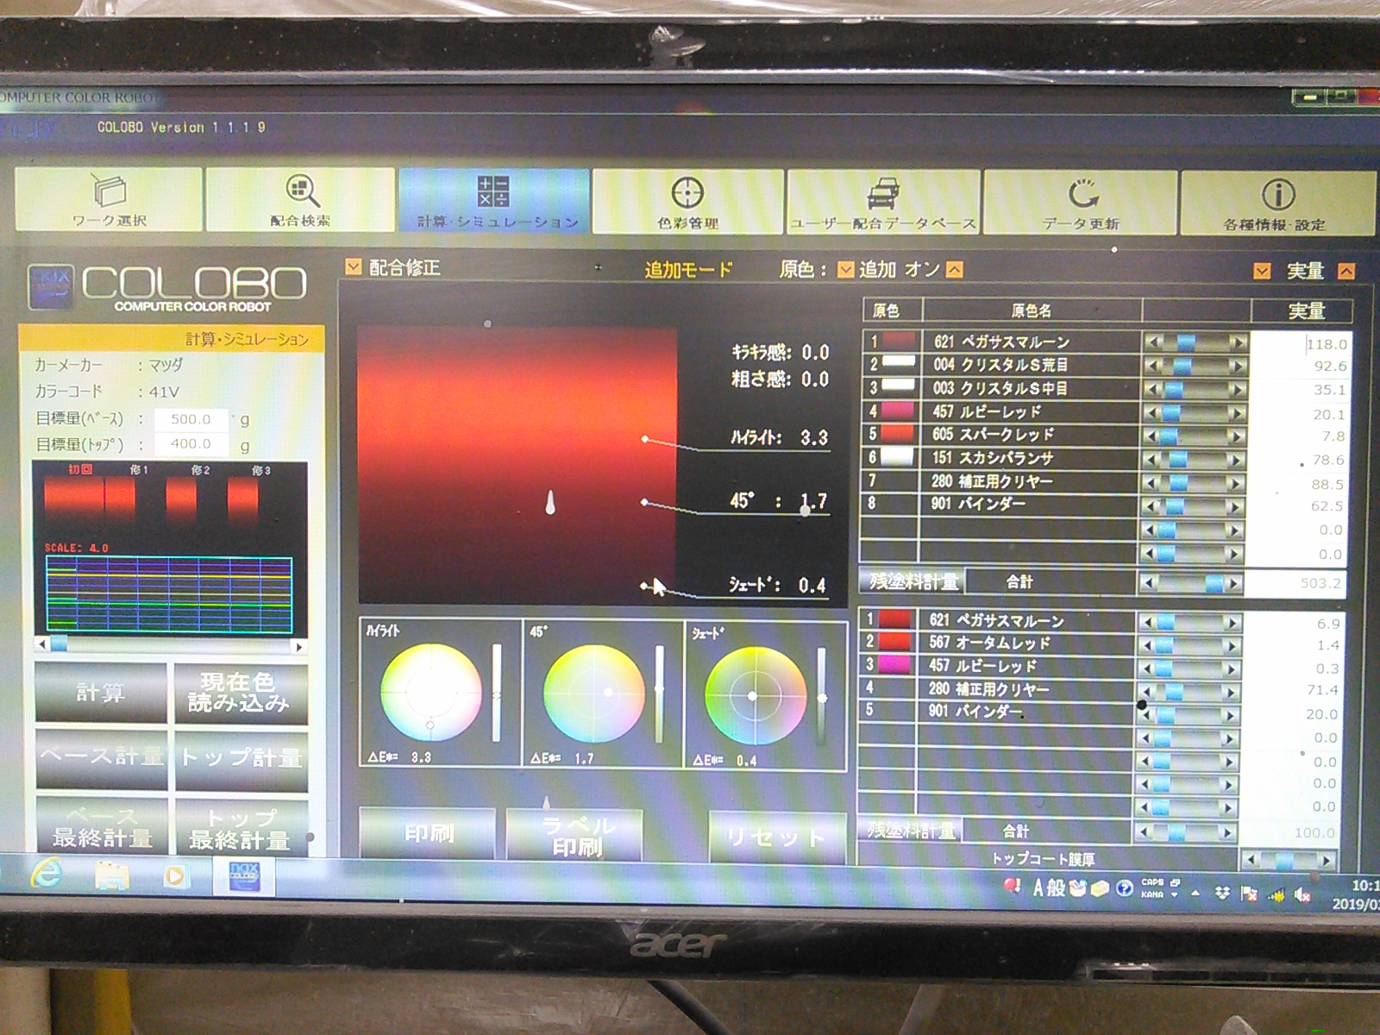
Task: Decrease the base 621 ペガサスマルーン slider with left arrow
Action: tap(1154, 342)
